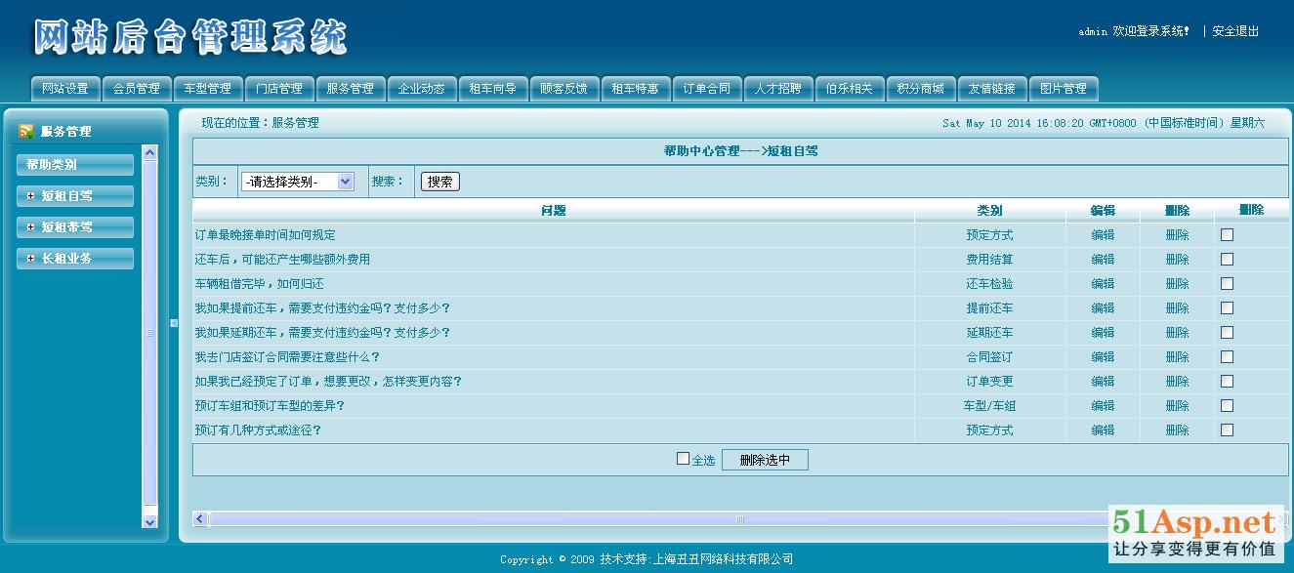Click the horizontal scrollbar left arrow
Viewport: 1294px width, 573px height.
(200, 519)
